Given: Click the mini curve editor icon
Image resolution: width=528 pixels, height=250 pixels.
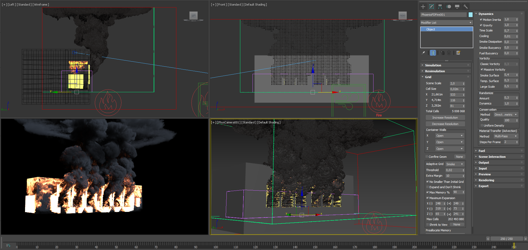Looking at the screenshot, I should tap(9, 245).
